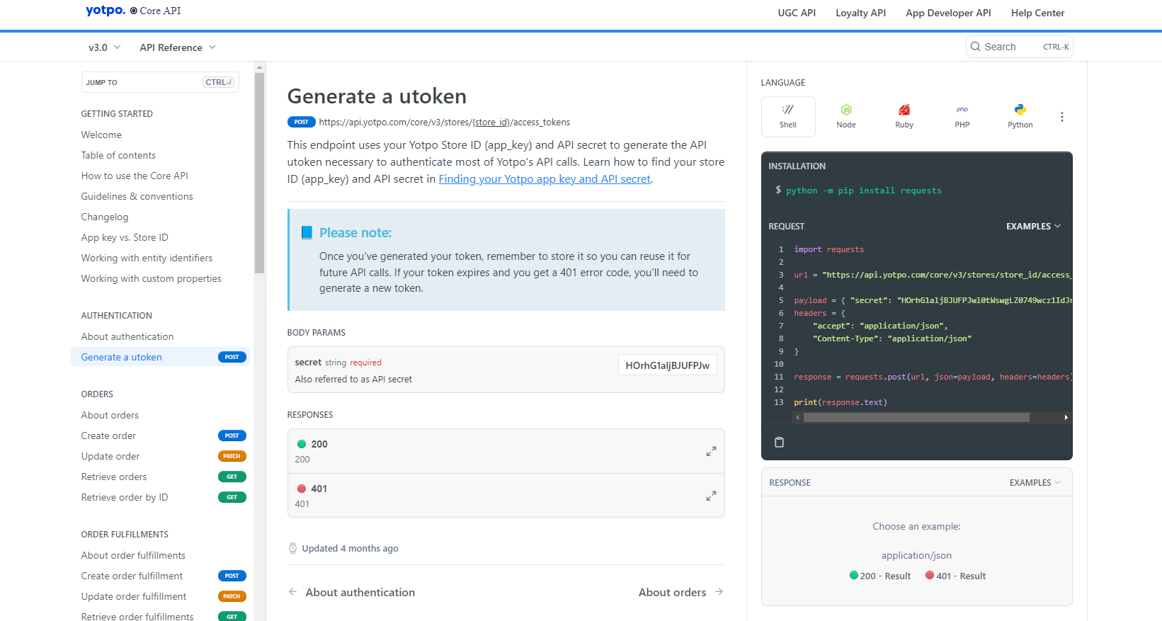Click the JUMP TO input field
The width and height of the screenshot is (1162, 621).
pyautogui.click(x=160, y=82)
